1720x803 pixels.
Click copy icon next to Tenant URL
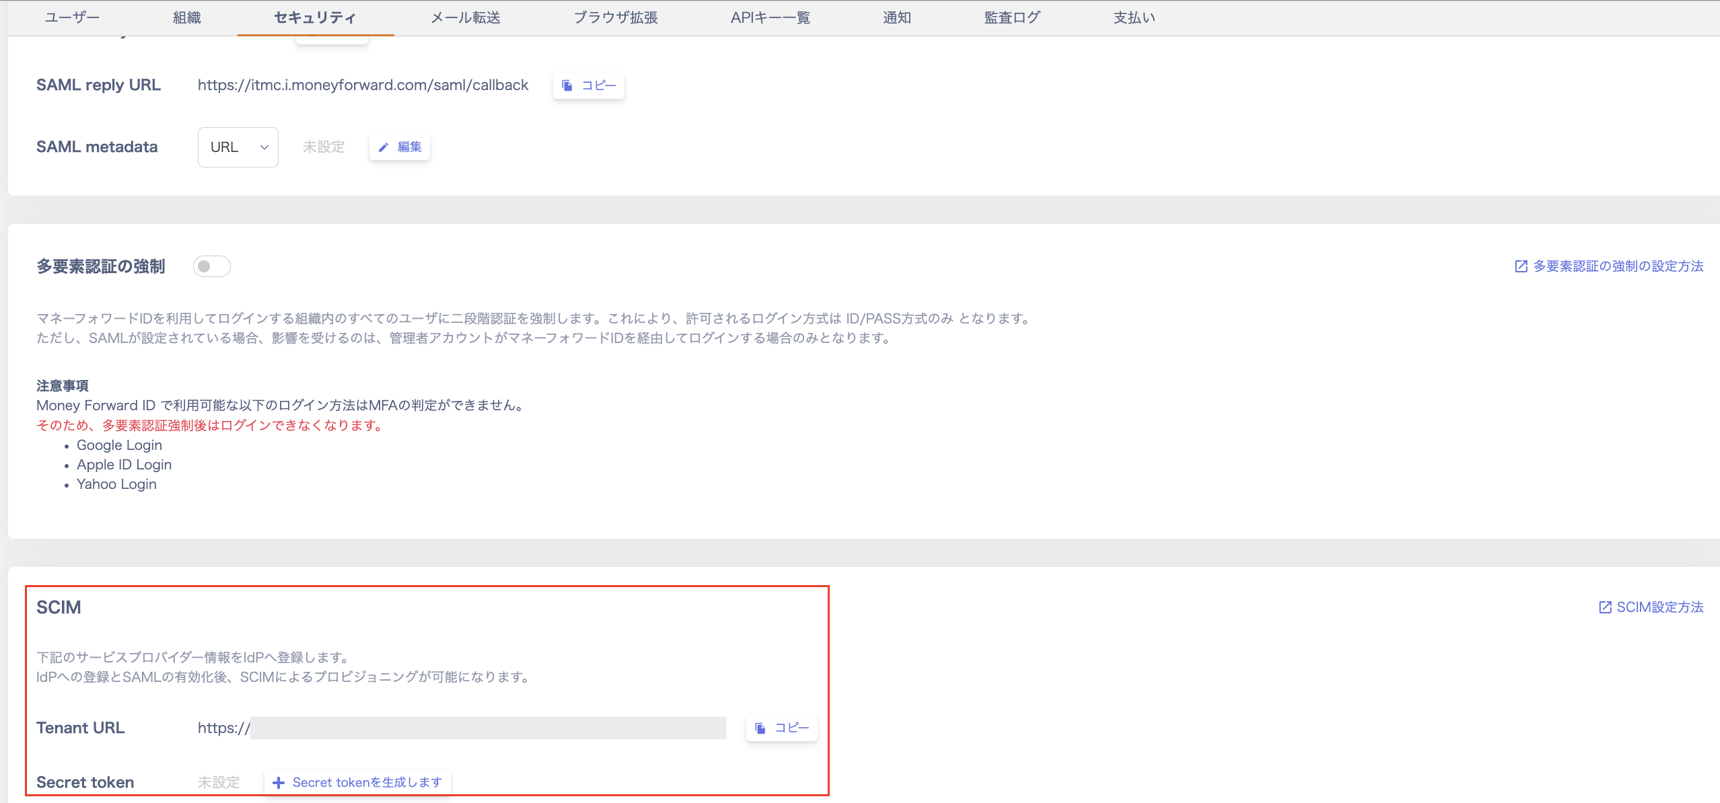click(760, 728)
